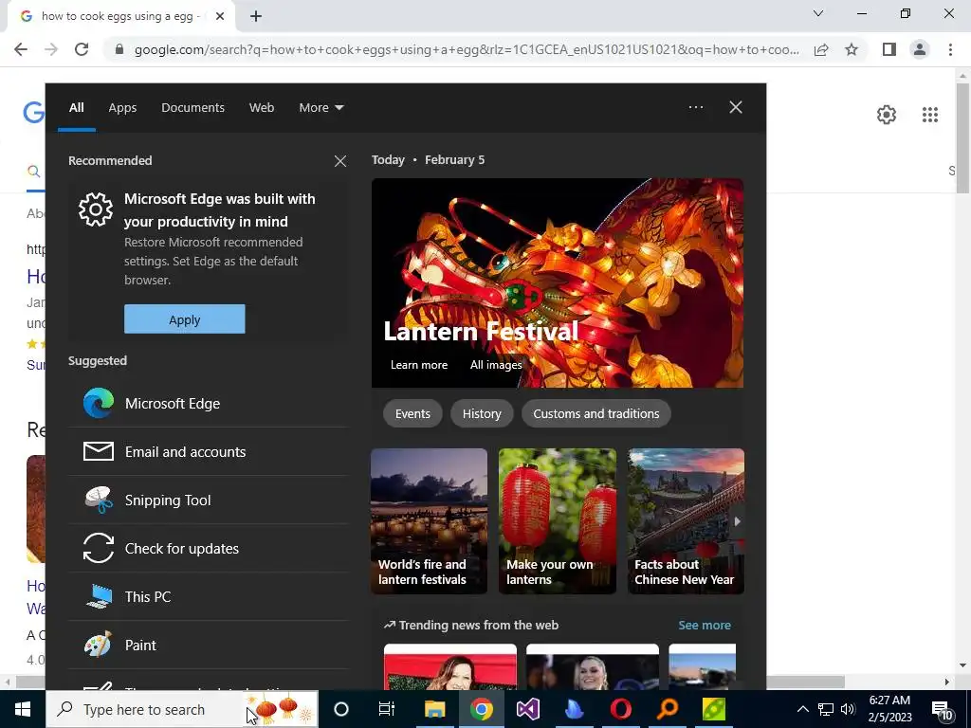Open This PC from suggestions
Screen dimensions: 971x728
(208, 597)
